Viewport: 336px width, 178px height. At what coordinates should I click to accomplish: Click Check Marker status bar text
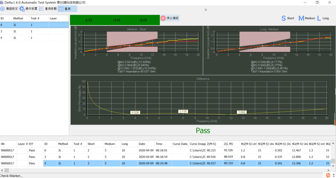click(11, 176)
